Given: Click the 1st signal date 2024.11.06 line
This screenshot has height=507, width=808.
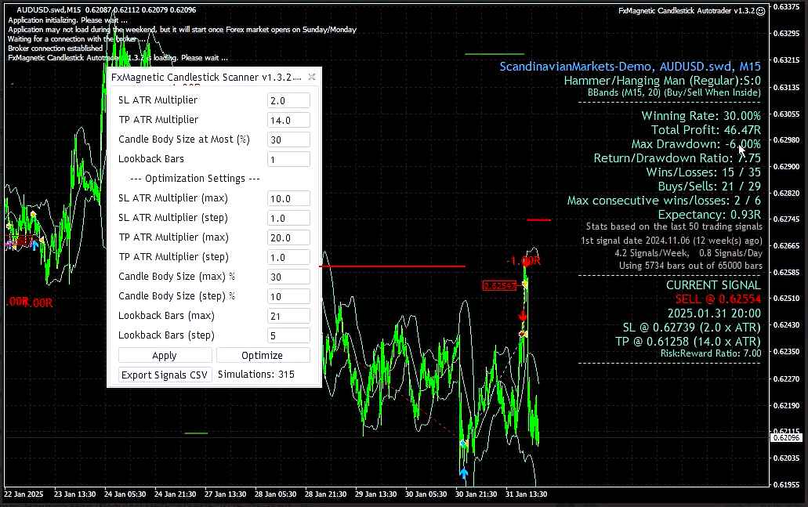Looking at the screenshot, I should point(672,241).
